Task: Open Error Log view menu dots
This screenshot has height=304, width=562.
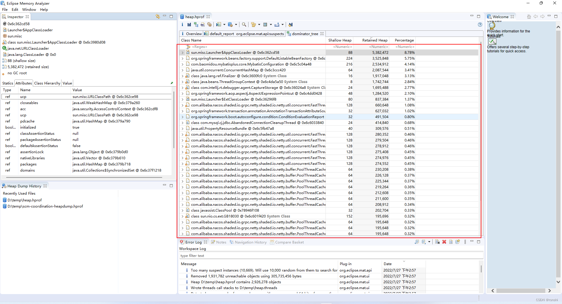Action: click(465, 242)
